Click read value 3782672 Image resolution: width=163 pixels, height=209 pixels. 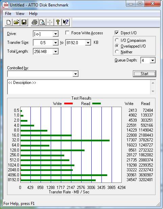146,140
